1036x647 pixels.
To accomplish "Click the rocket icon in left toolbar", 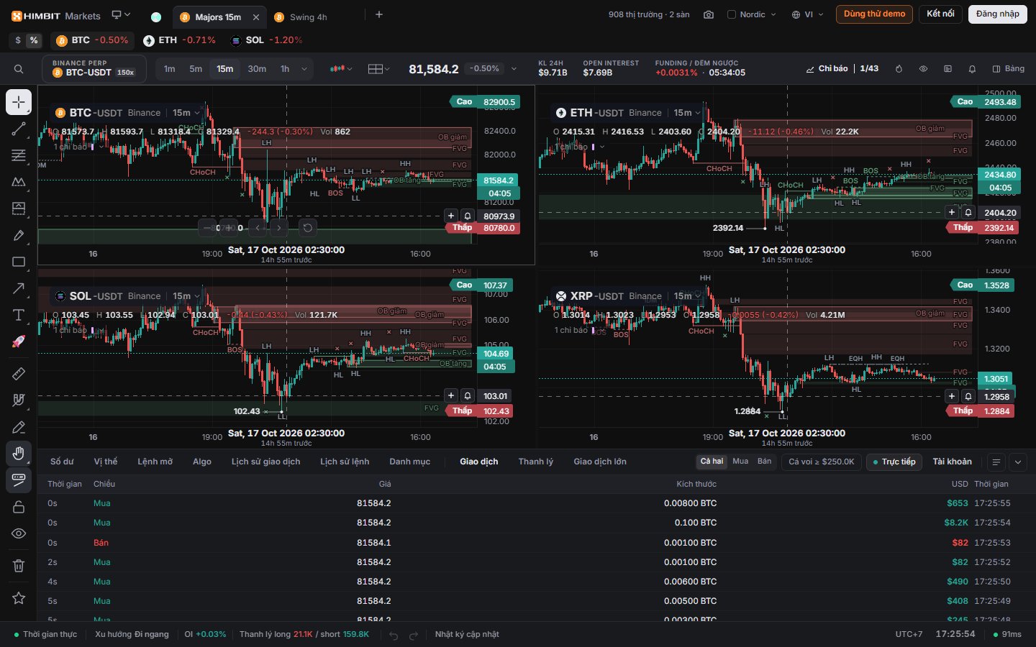I will (19, 341).
